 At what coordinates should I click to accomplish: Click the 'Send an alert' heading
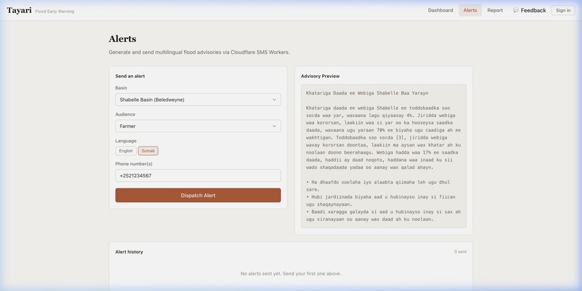130,76
